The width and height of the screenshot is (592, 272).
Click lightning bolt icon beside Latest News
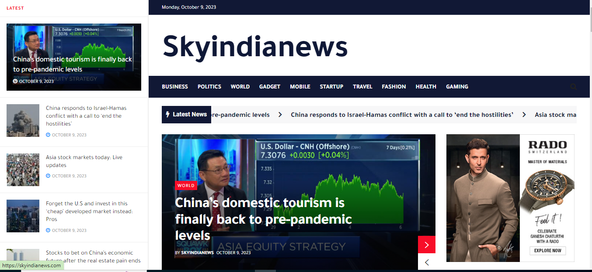click(x=167, y=114)
